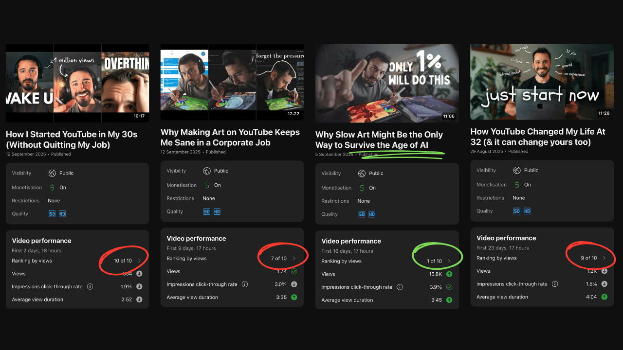Click the info icon beside click-through rate, first video
Viewport: 623px width, 350px height.
[90, 287]
